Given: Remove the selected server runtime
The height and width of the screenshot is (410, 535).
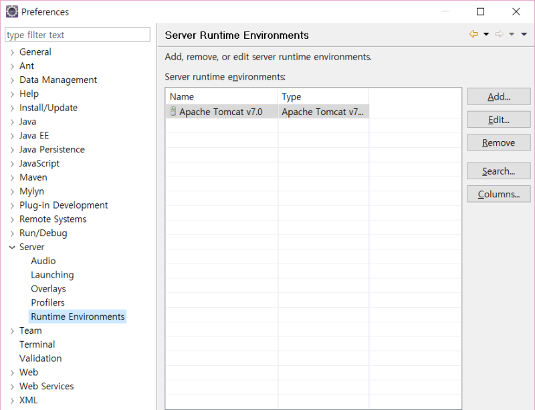Looking at the screenshot, I should (498, 142).
